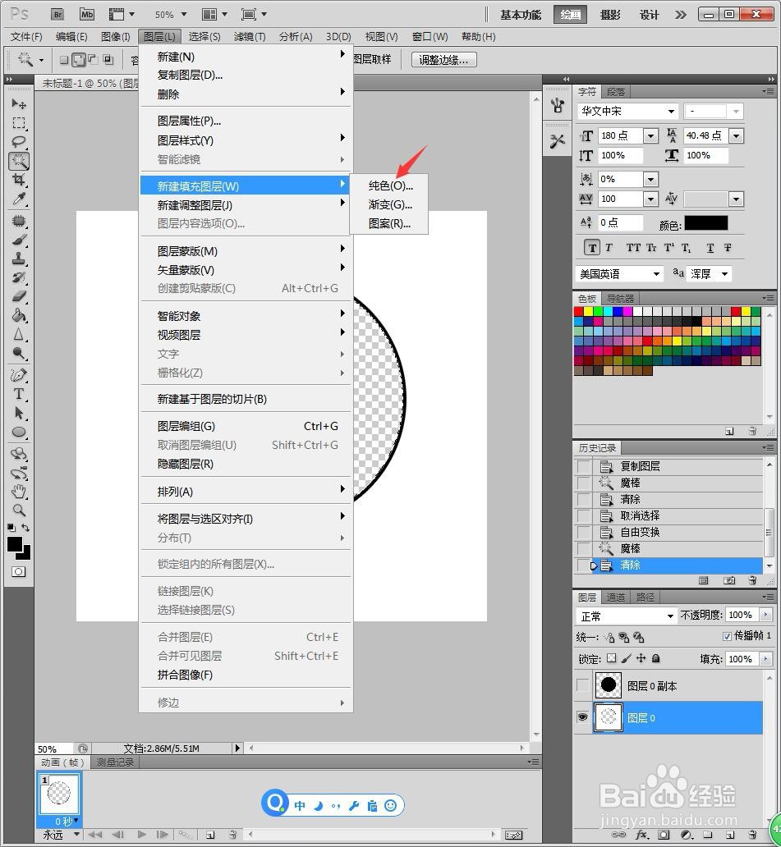Image resolution: width=781 pixels, height=847 pixels.
Task: Select the Crop tool
Action: pos(19,180)
